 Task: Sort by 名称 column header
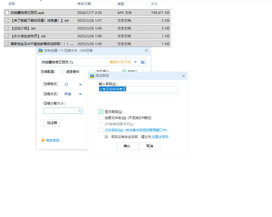click(12, 4)
